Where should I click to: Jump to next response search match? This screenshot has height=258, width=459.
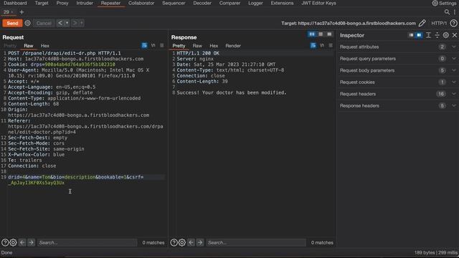pyautogui.click(x=200, y=242)
